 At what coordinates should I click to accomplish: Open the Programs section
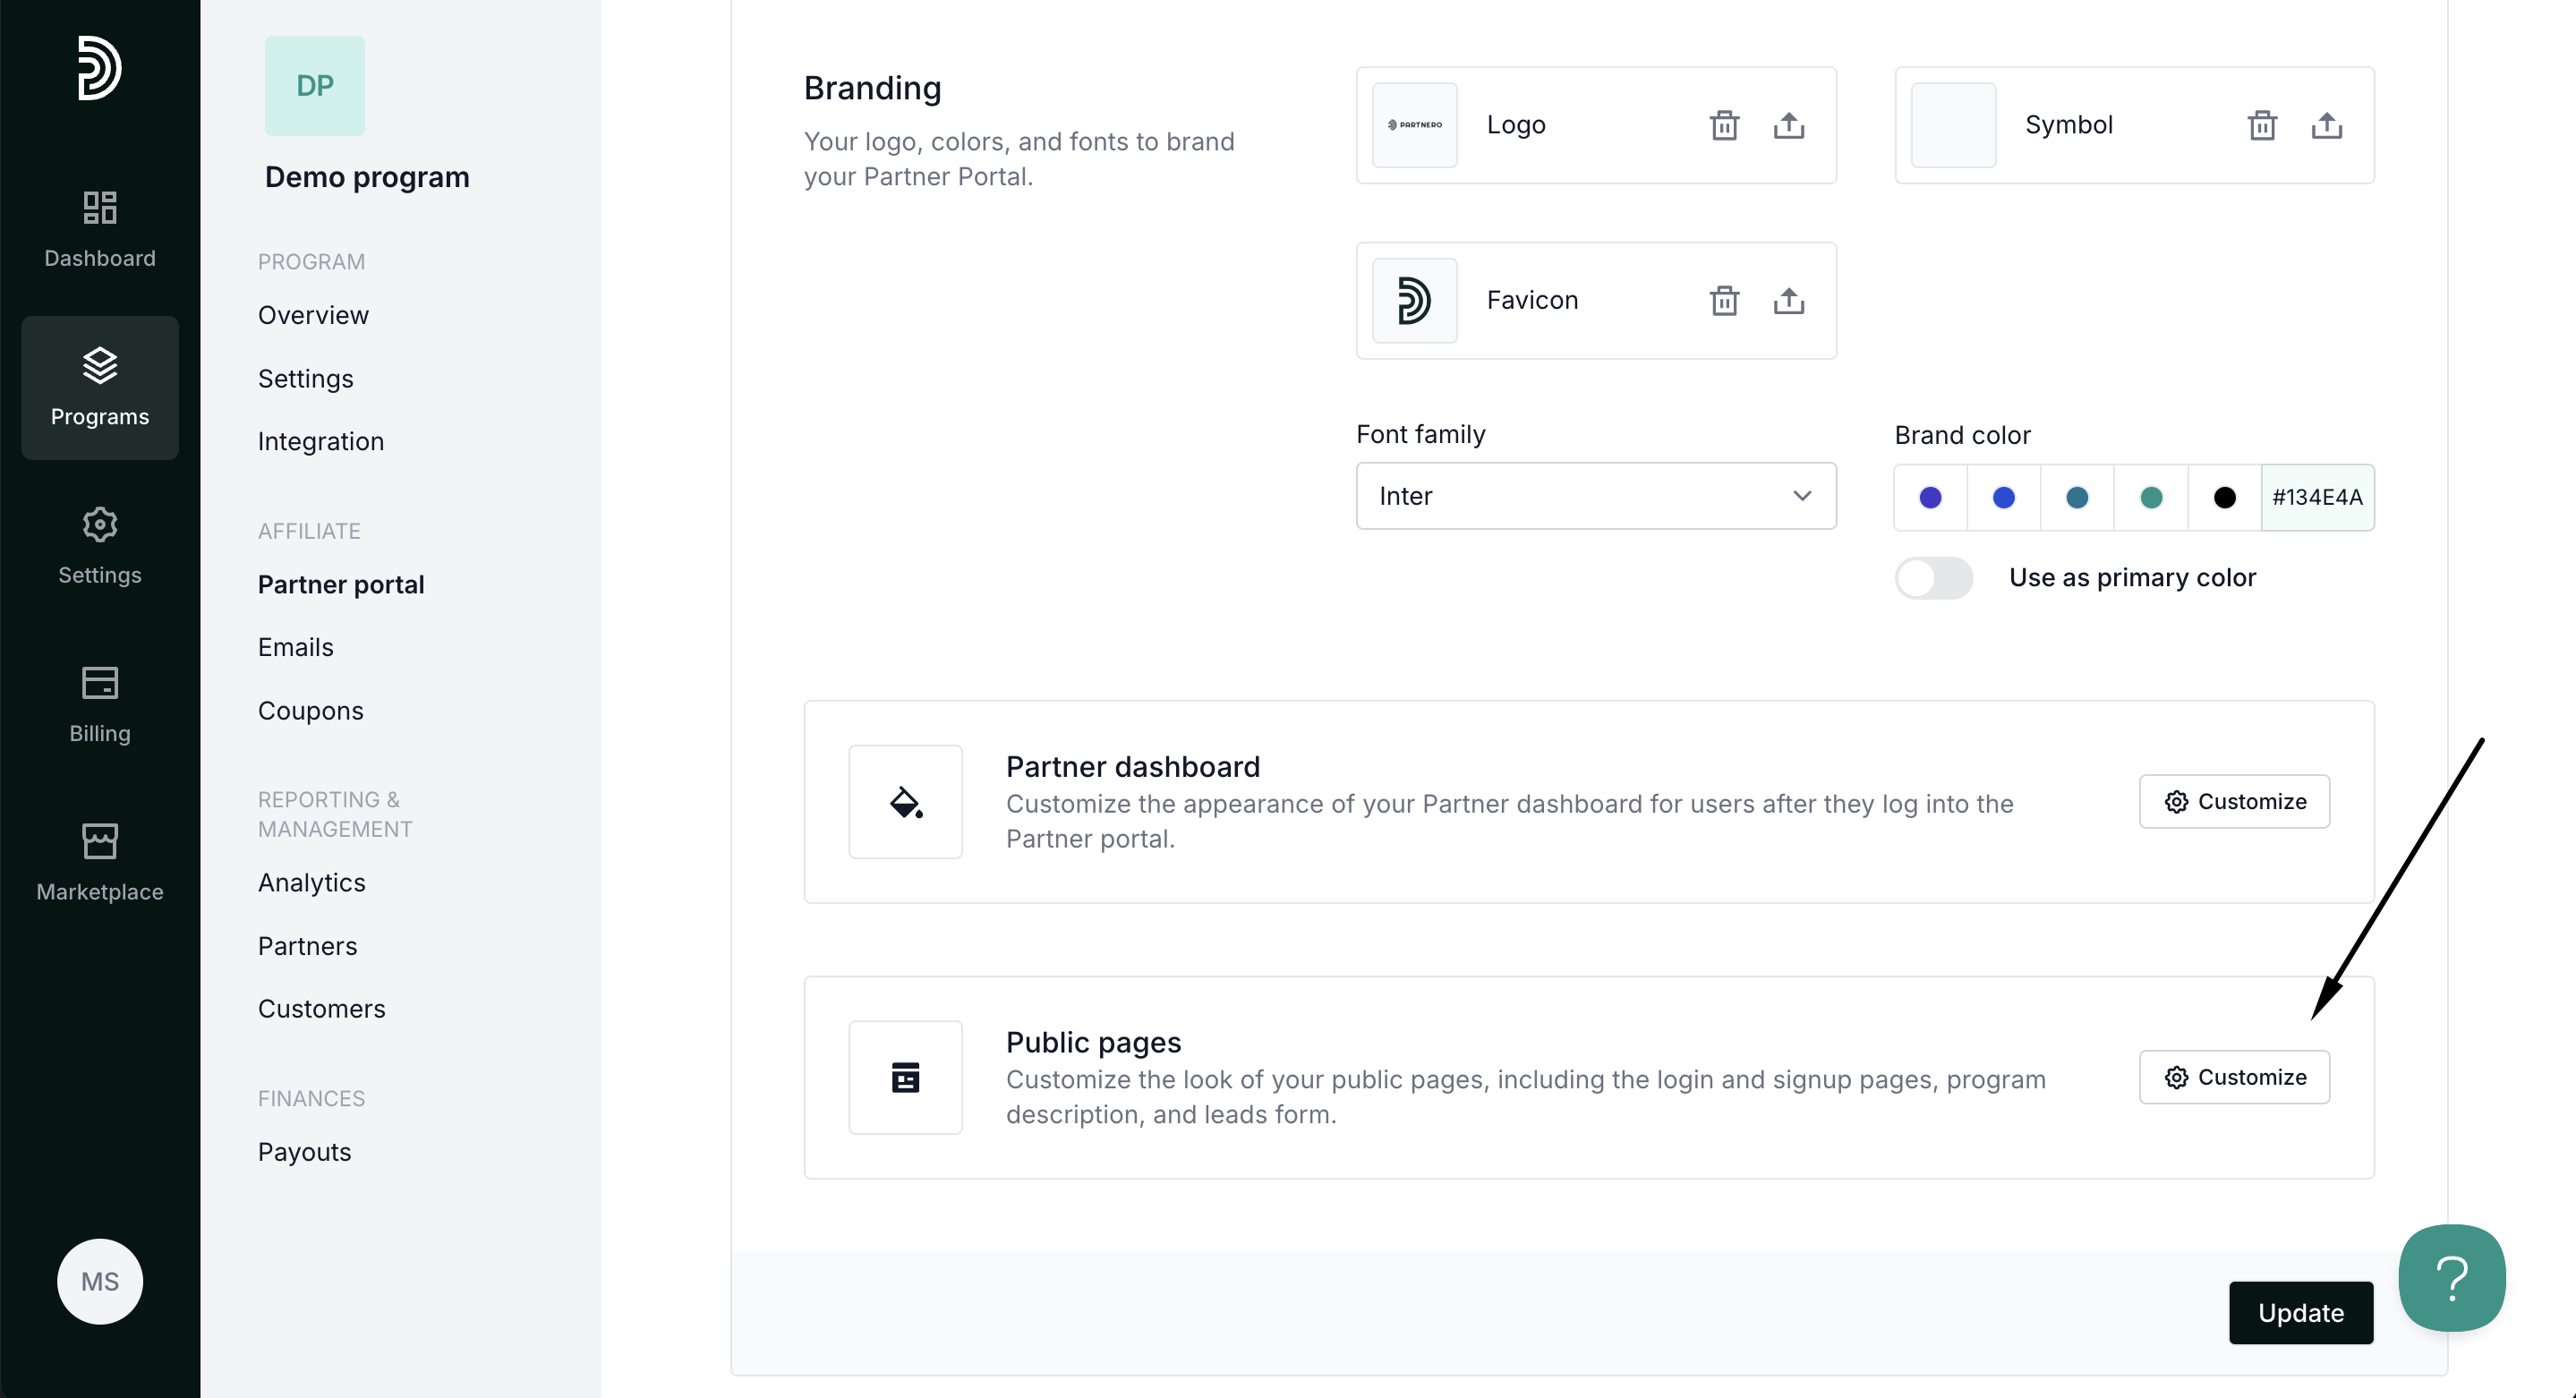[x=100, y=388]
